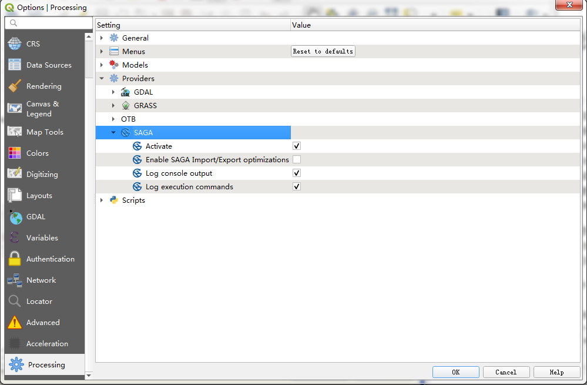Expand the Models settings group
Screen dimensions: 587x385
coord(102,65)
